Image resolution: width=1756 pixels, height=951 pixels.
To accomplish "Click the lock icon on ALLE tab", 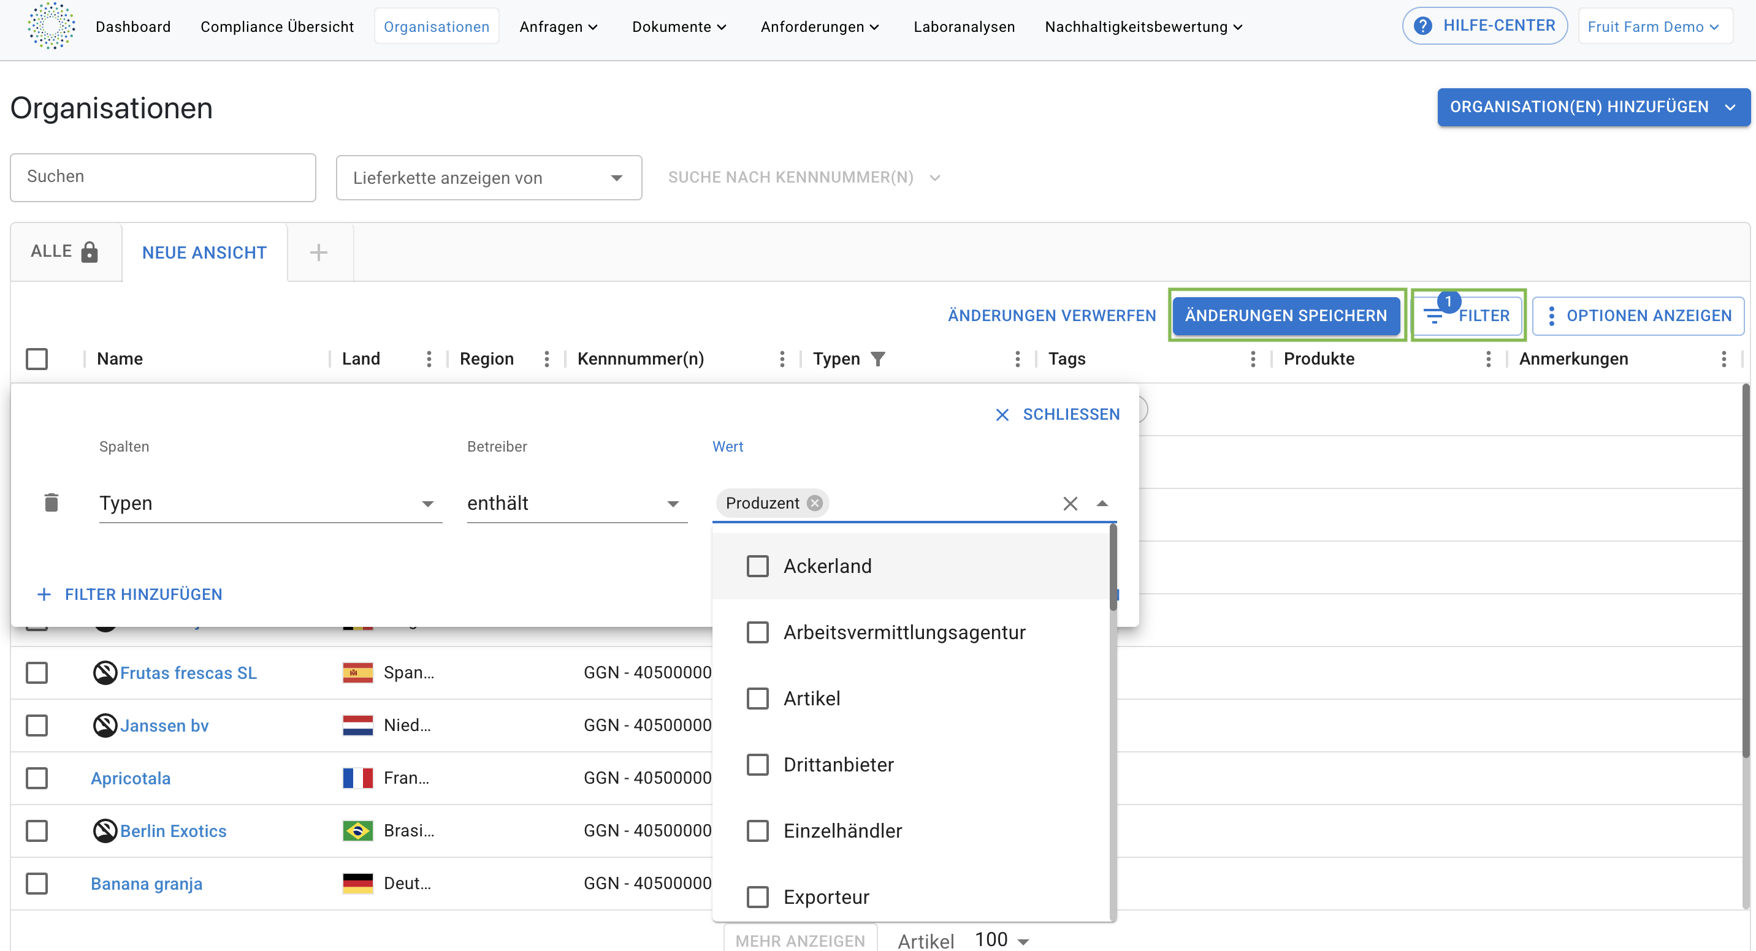I will click(x=90, y=252).
